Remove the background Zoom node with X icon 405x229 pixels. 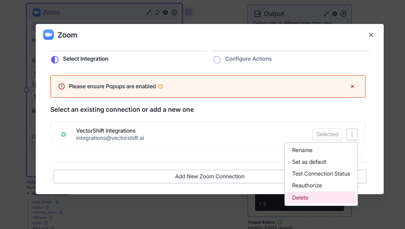coord(174,12)
